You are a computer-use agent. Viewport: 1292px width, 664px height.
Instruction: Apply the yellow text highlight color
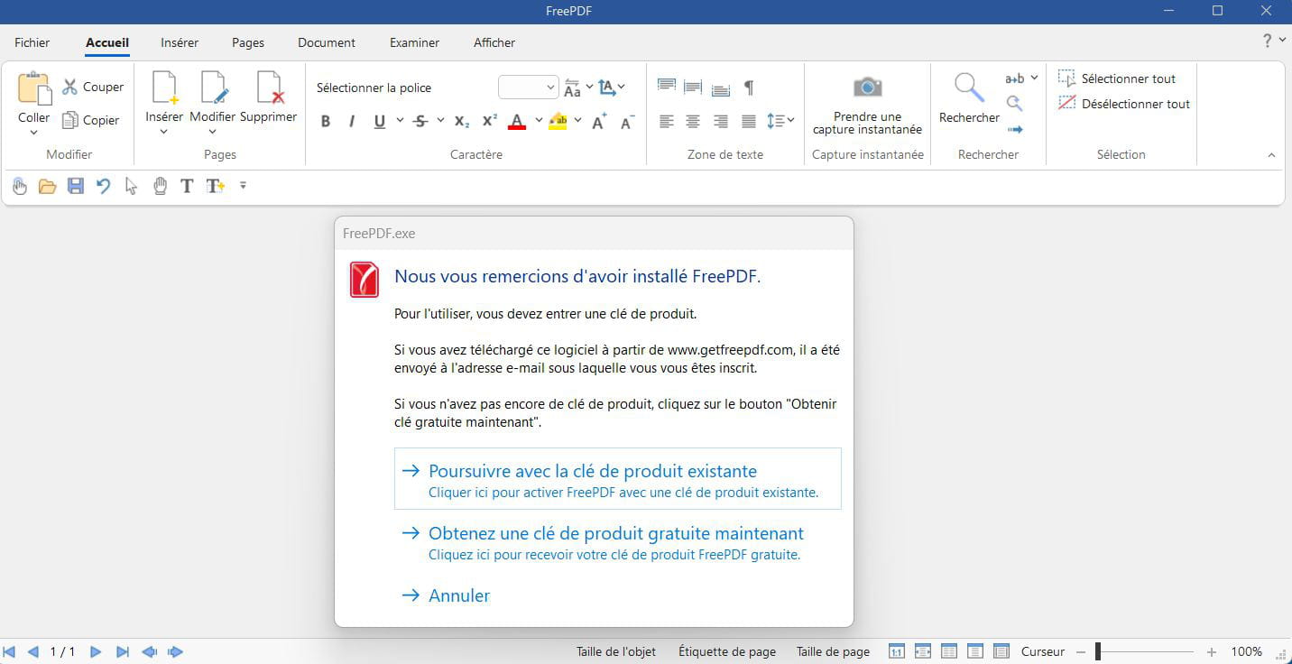pos(558,121)
